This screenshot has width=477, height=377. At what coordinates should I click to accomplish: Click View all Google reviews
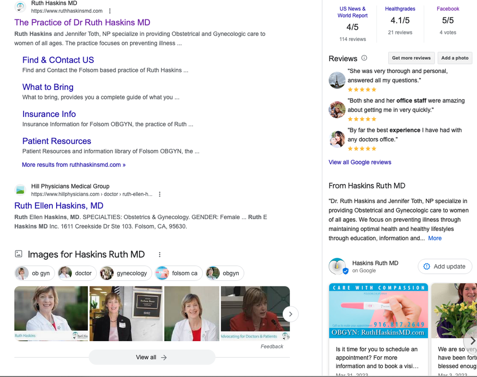(360, 162)
